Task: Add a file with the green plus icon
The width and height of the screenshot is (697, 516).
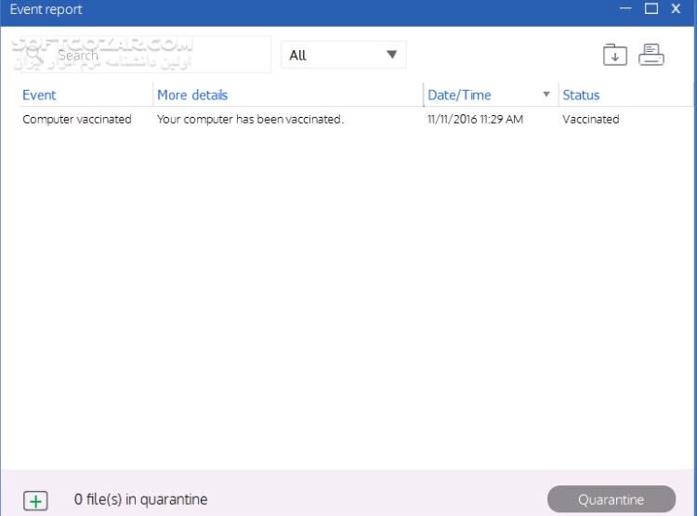Action: coord(35,500)
